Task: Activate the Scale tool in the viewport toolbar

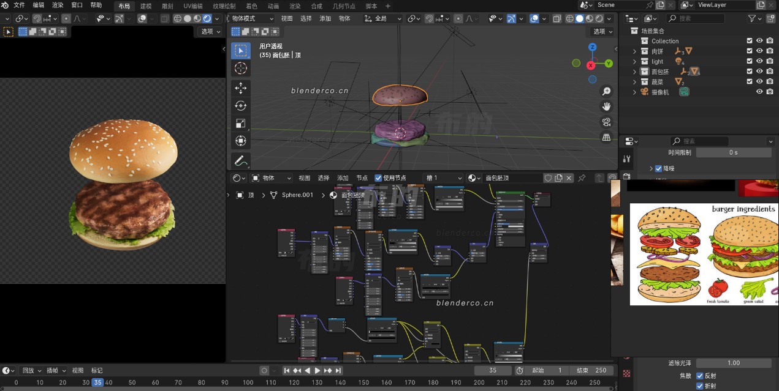Action: (x=240, y=124)
